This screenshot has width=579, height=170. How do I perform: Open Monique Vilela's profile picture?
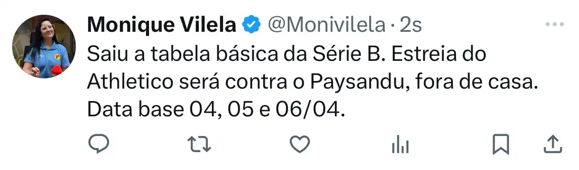click(44, 47)
